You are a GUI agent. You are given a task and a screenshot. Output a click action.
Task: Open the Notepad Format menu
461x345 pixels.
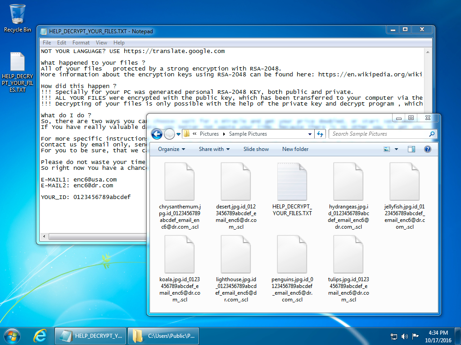tap(81, 43)
